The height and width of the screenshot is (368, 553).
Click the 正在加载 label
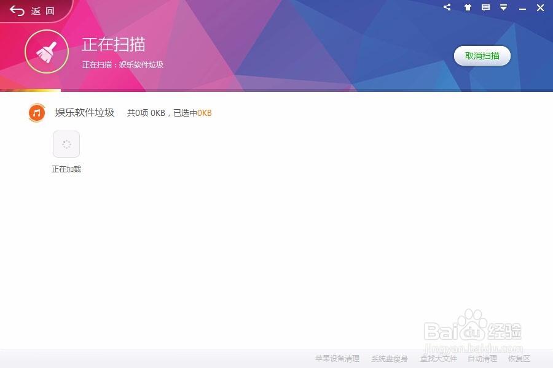click(66, 169)
